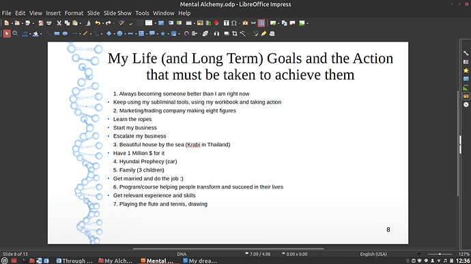Toggle Auto Spellcheck checkmark icon
This screenshot has width=471, height=264.
pyautogui.click(x=130, y=23)
